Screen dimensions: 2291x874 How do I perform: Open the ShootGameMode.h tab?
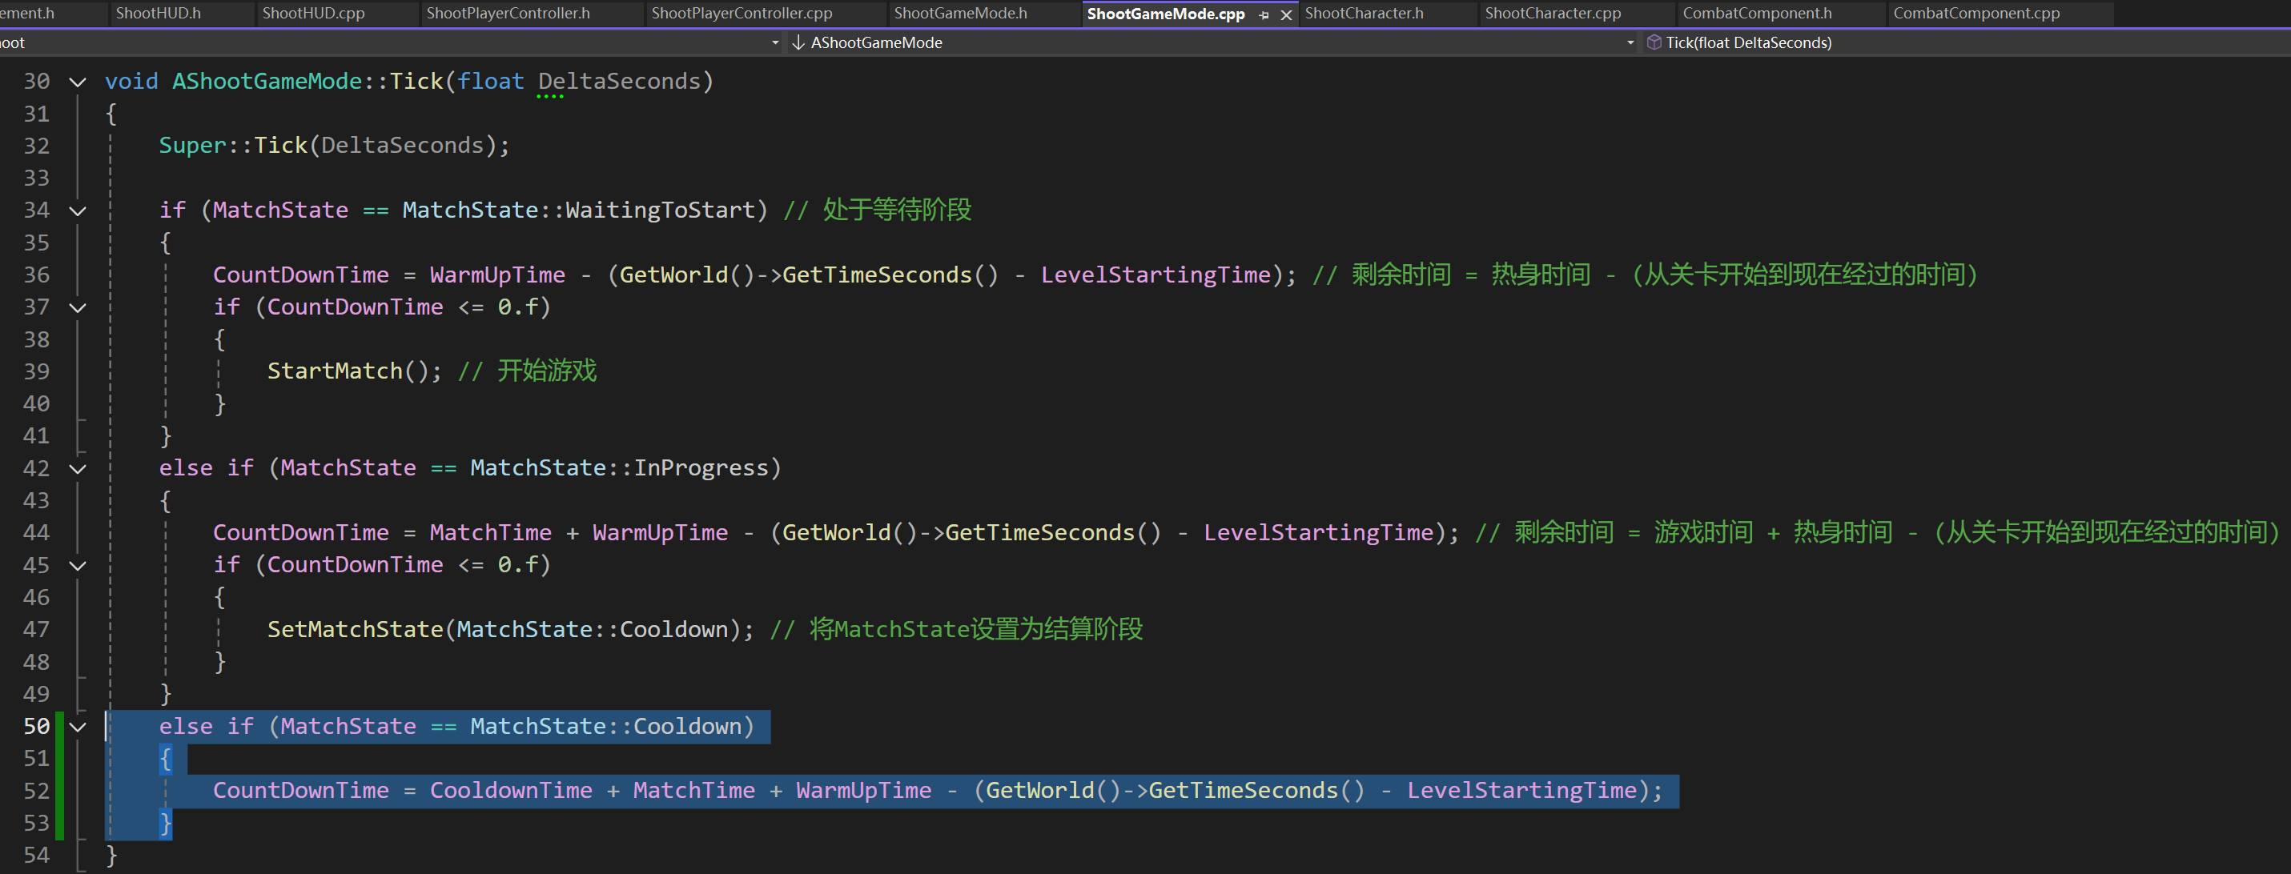point(959,14)
